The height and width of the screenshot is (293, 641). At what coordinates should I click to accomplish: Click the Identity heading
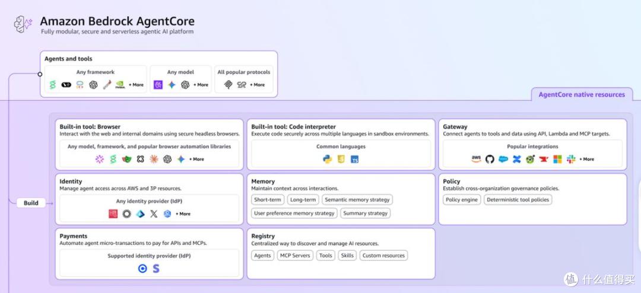(x=71, y=181)
